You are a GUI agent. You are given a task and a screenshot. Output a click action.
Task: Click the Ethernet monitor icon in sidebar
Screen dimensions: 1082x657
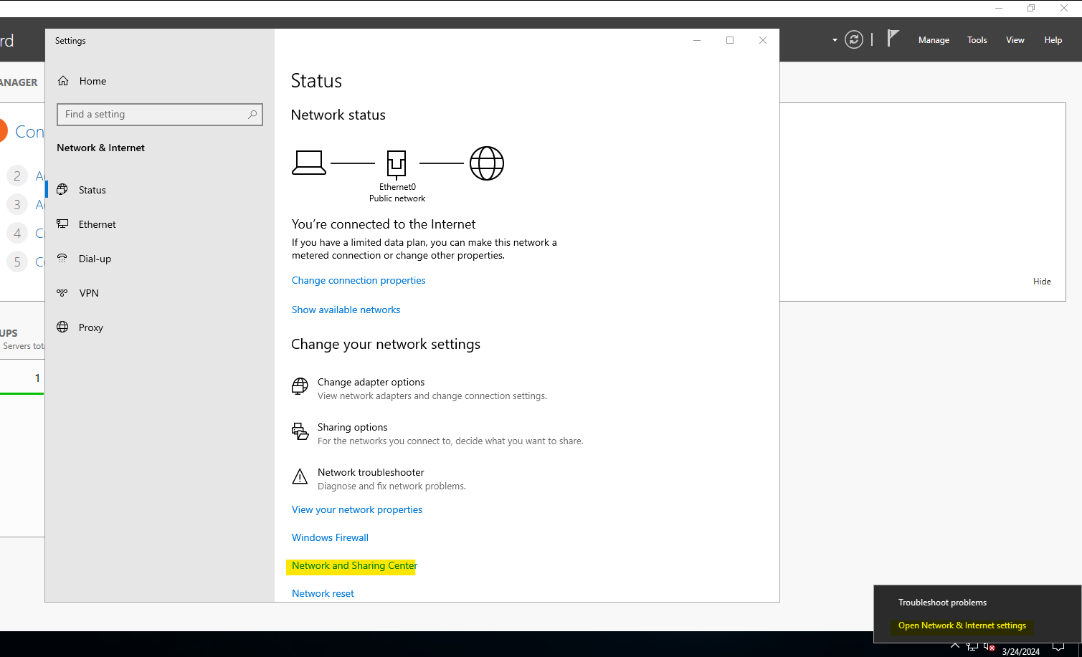click(63, 224)
